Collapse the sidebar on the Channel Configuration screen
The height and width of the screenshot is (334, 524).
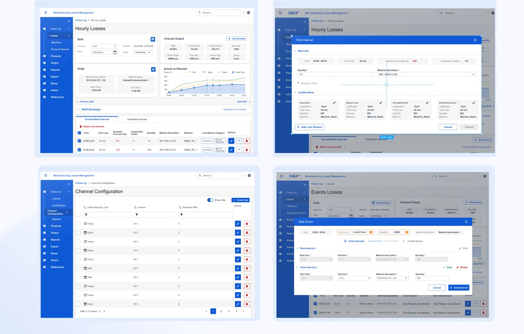(69, 184)
